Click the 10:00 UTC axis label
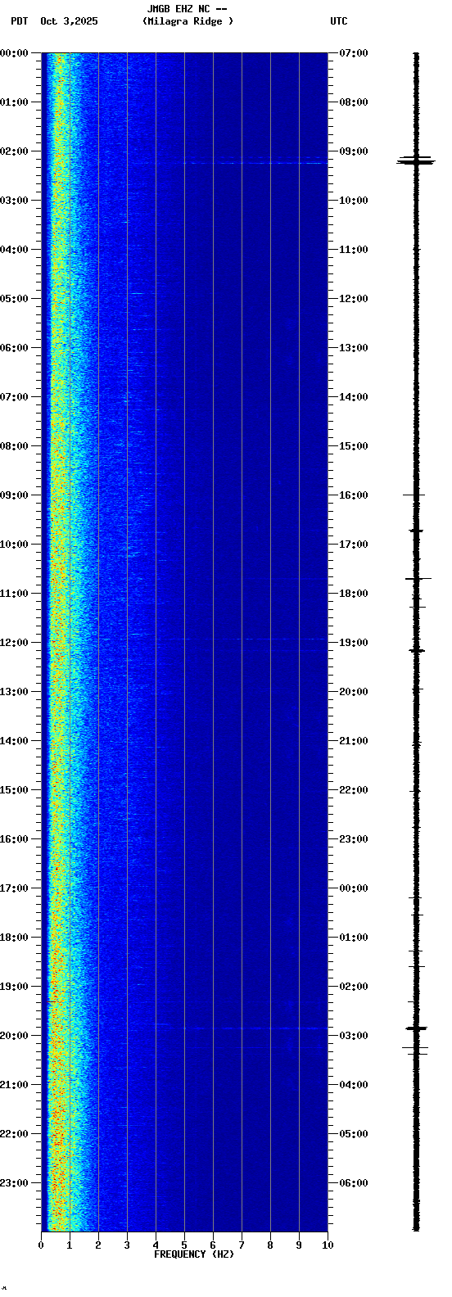This screenshot has height=1297, width=452. 354,201
